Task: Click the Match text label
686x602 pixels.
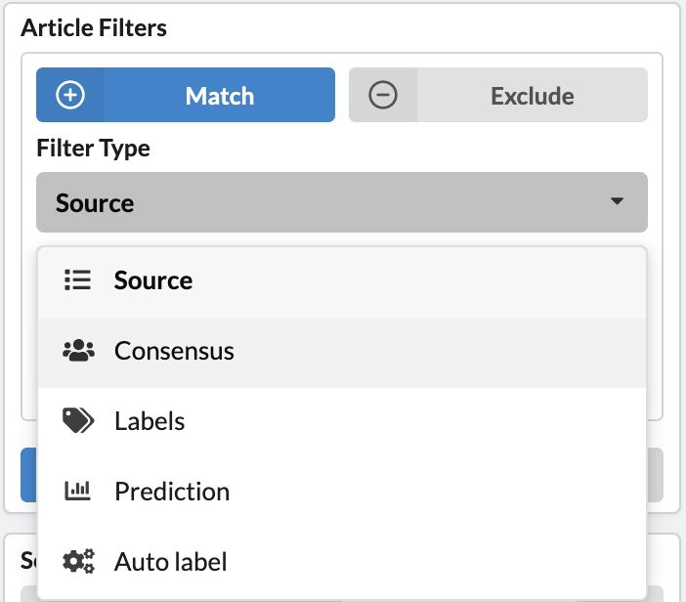Action: 220,96
